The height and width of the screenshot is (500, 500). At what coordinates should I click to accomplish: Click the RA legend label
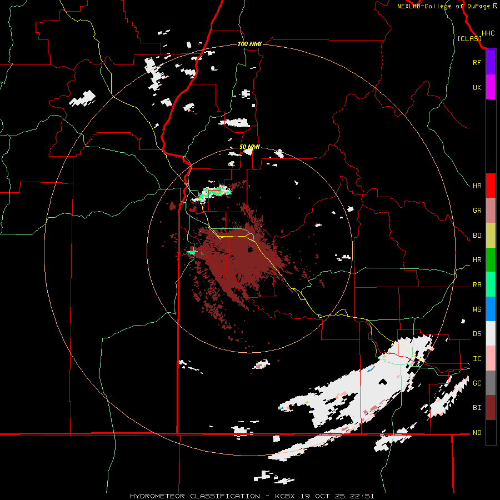477,285
